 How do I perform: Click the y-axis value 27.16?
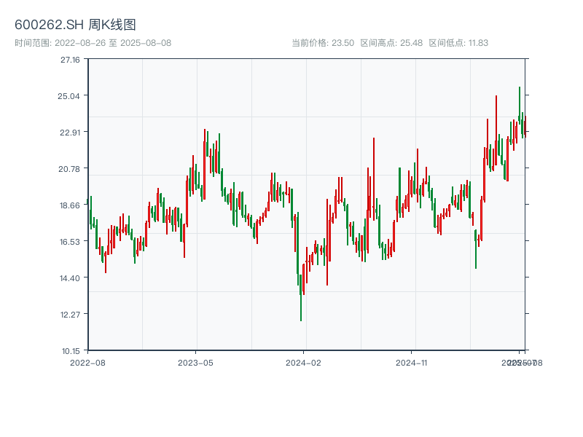click(70, 60)
